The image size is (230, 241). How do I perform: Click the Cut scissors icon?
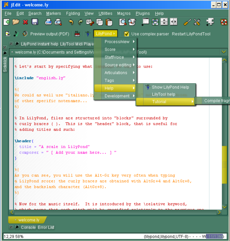90,22
